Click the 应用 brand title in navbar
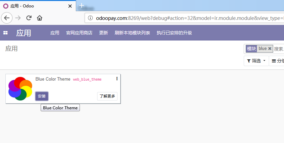This screenshot has width=284, height=143. point(24,33)
